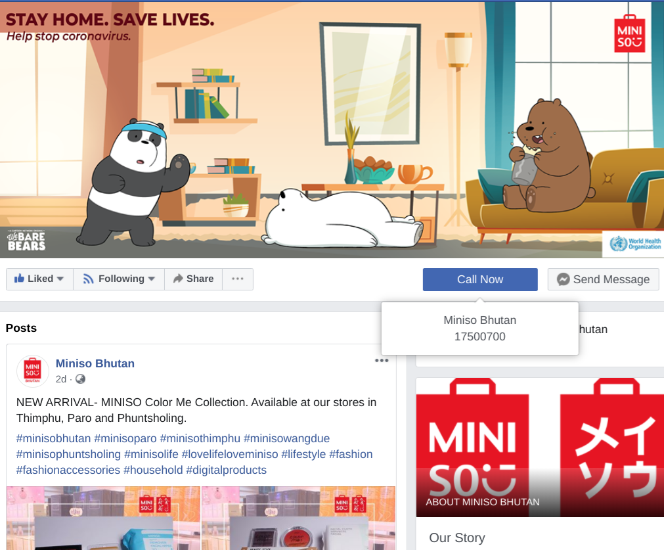664x550 pixels.
Task: Click the #digitalproducts hashtag
Action: [226, 470]
